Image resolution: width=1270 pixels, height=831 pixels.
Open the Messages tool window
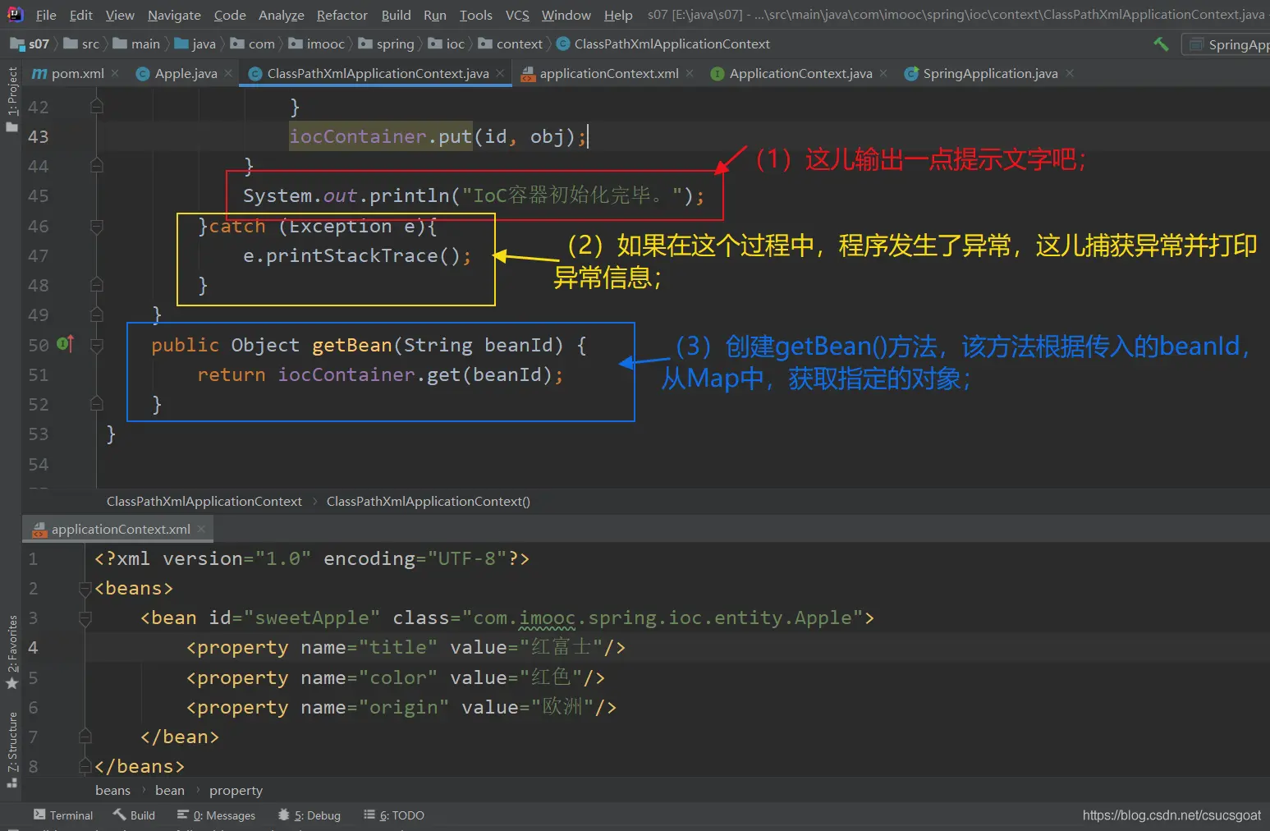[x=217, y=815]
